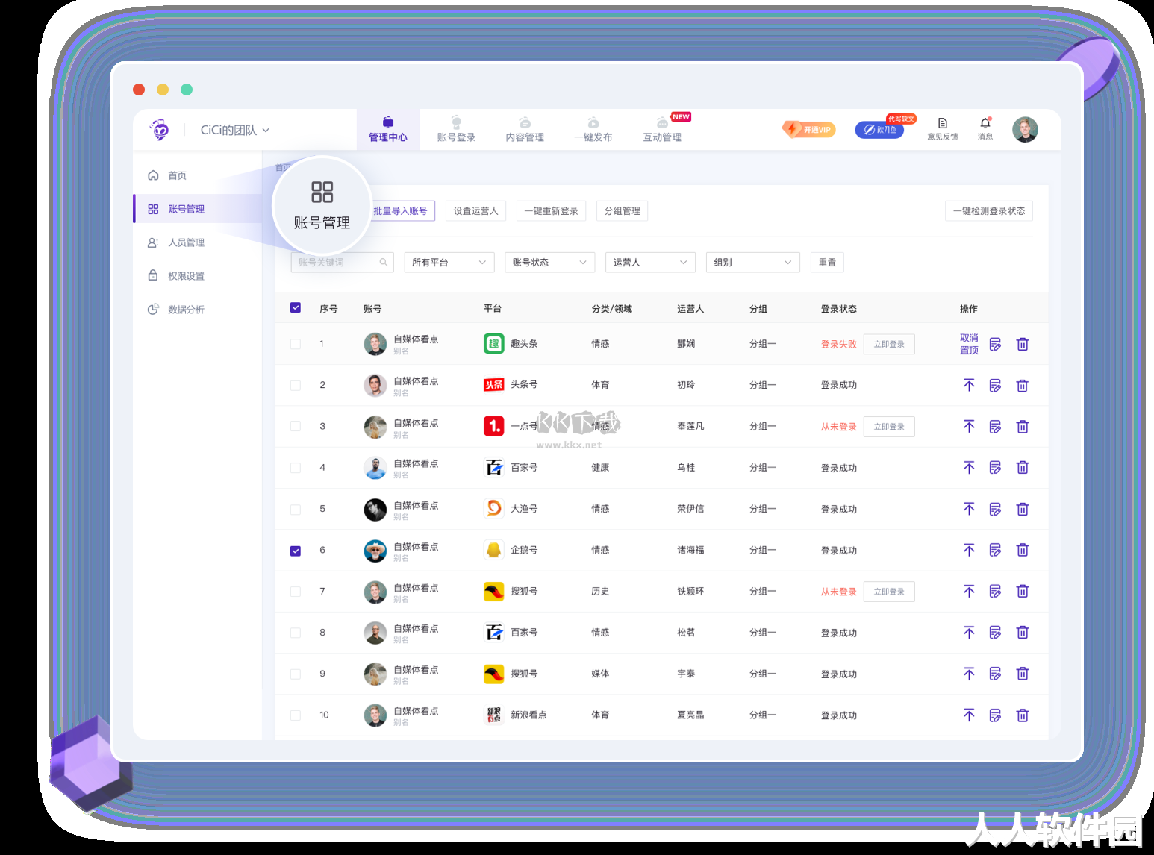Click the row 2 account avatar thumbnail
The width and height of the screenshot is (1154, 855).
pyautogui.click(x=375, y=385)
